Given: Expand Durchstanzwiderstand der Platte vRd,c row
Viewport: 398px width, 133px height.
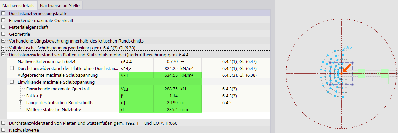Looking at the screenshot, I should 12,68.
